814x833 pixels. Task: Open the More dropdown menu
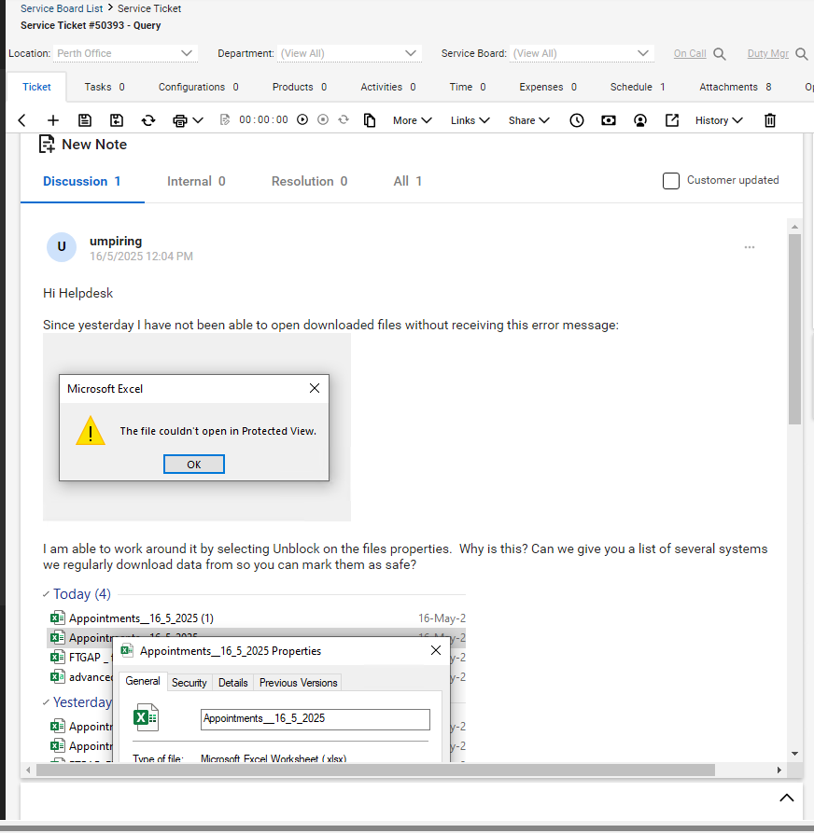412,120
